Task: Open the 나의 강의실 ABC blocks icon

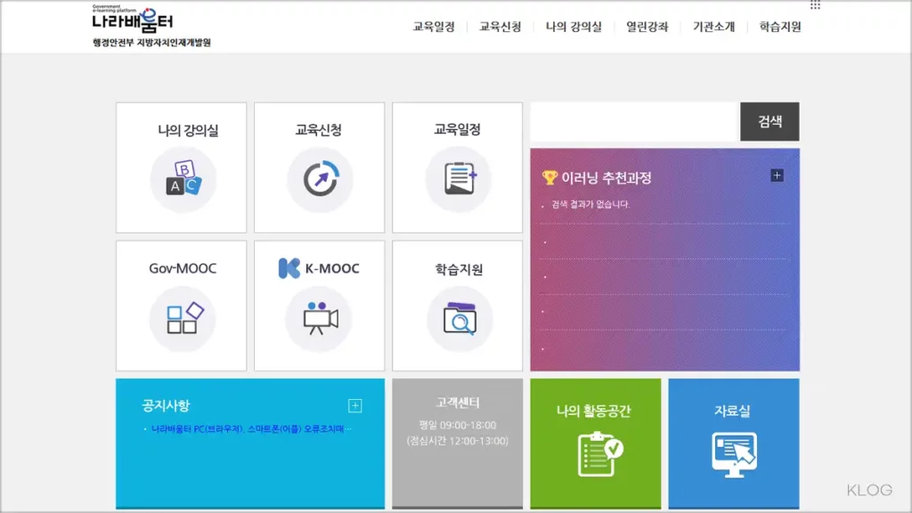Action: point(183,178)
